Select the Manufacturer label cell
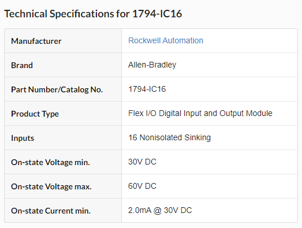 [63, 41]
